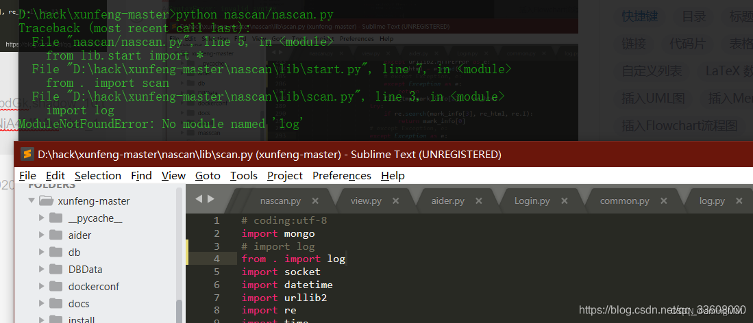Place cursor on 'import mongo' line
This screenshot has height=323, width=753.
[278, 233]
